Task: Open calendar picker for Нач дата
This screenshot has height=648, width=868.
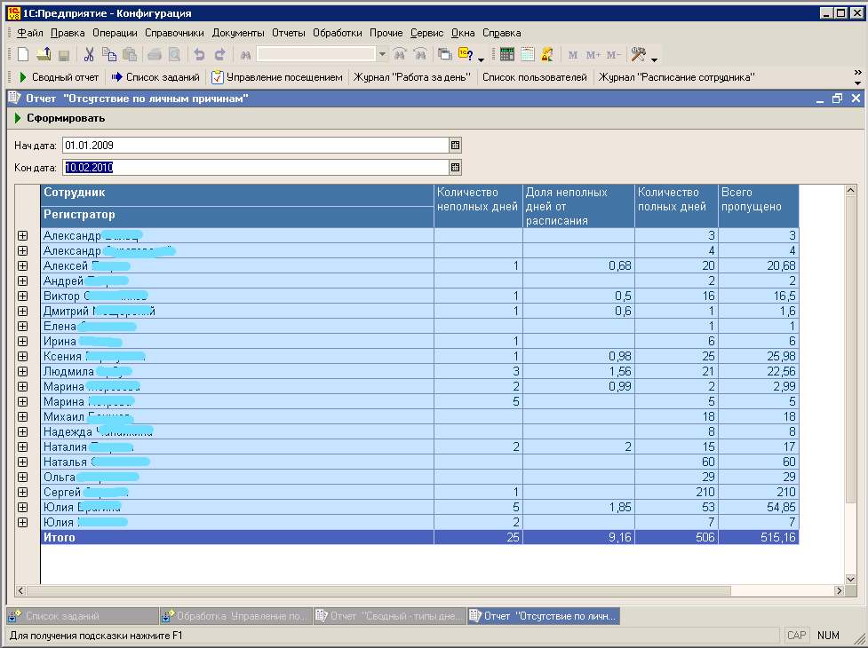Action: (455, 146)
